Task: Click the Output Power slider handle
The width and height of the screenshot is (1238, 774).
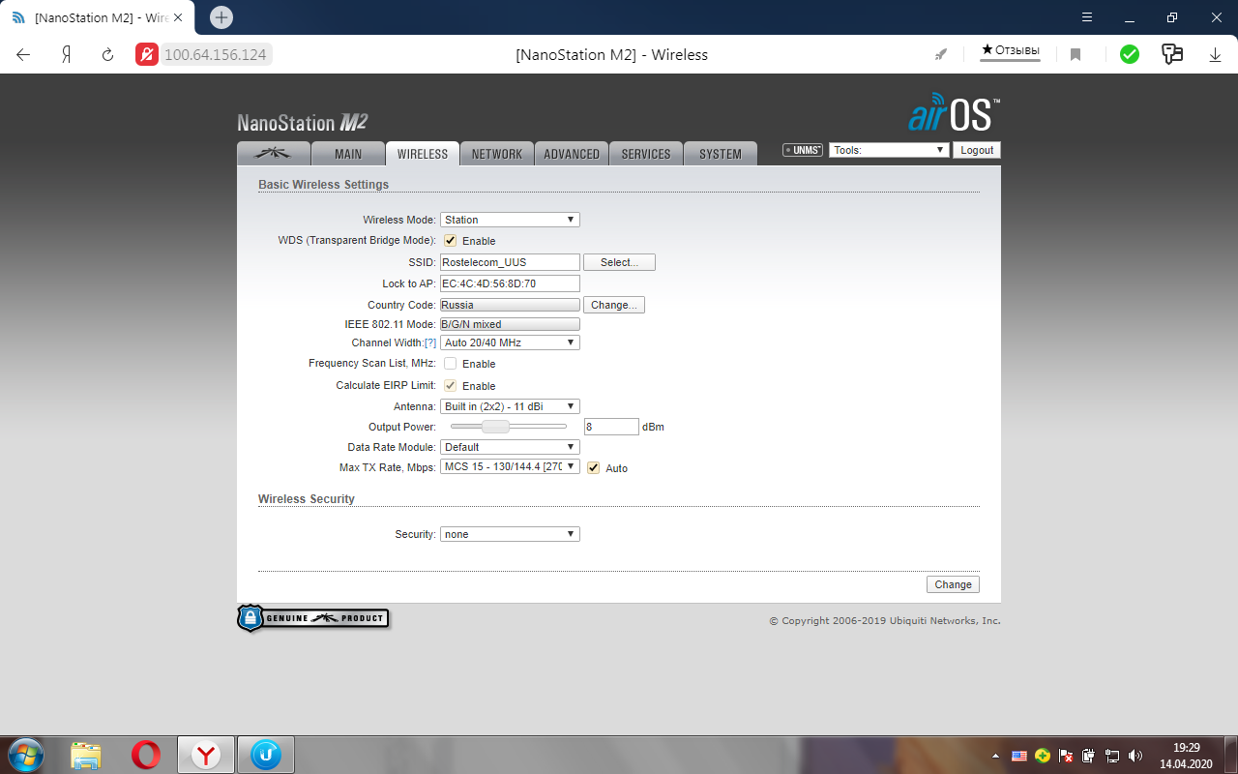Action: [495, 427]
